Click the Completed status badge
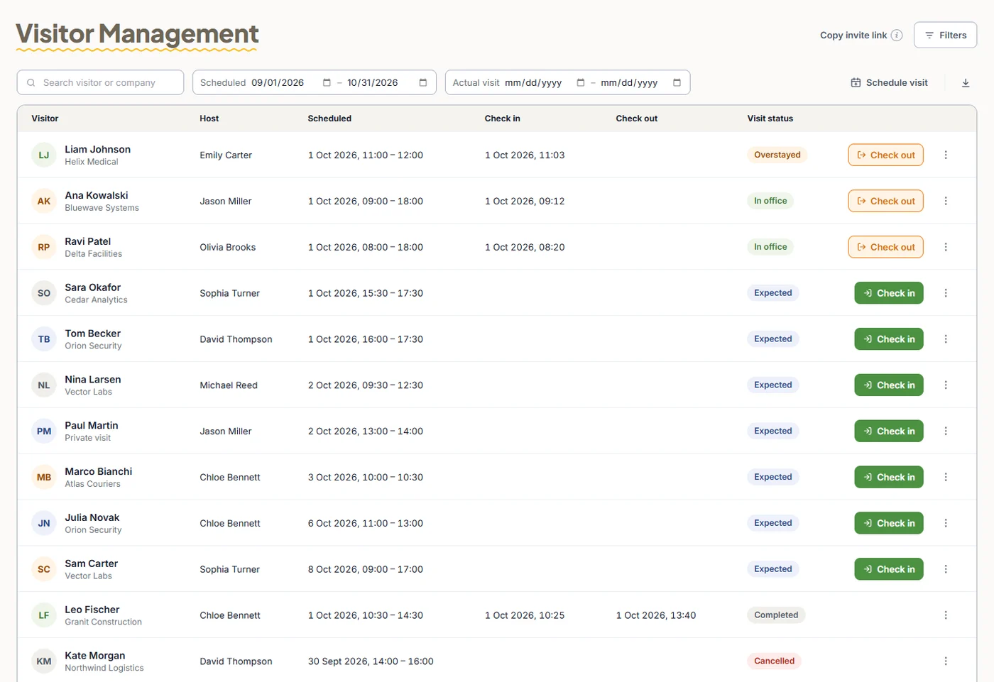Image resolution: width=994 pixels, height=682 pixels. [776, 615]
